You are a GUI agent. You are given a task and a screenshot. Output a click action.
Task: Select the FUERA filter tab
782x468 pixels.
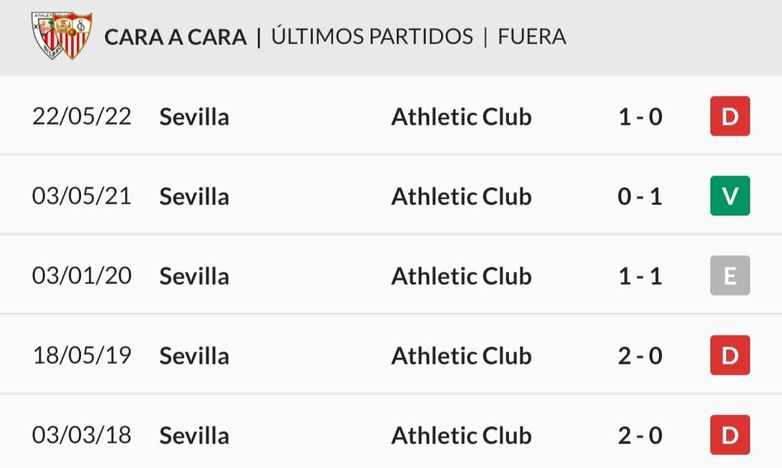(x=531, y=37)
